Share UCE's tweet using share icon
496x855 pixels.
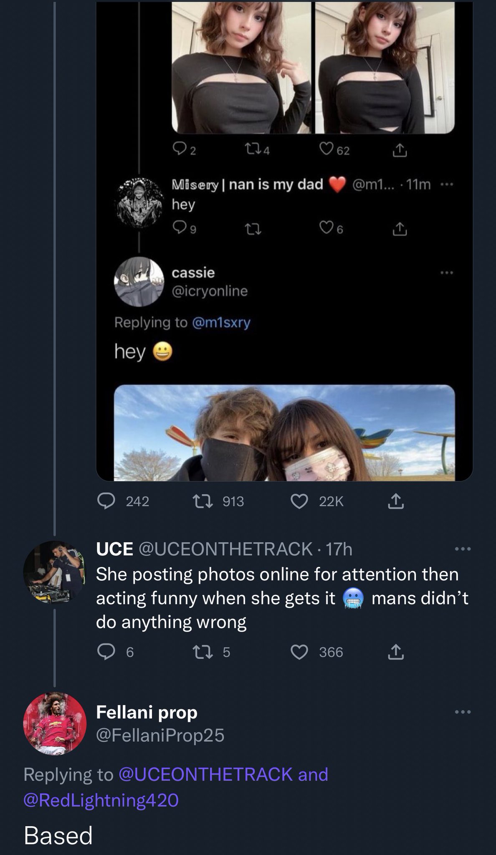[x=396, y=652]
